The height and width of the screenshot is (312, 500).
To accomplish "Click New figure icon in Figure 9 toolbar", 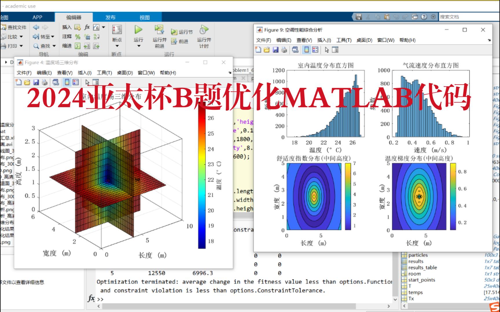I will click(x=258, y=50).
